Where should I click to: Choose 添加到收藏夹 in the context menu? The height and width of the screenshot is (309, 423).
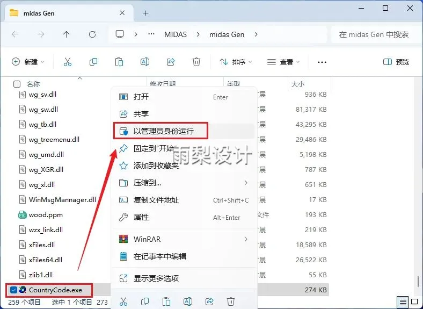tap(184, 166)
